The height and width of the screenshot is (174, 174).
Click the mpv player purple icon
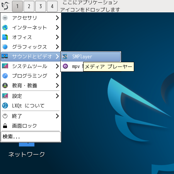coord(65,66)
